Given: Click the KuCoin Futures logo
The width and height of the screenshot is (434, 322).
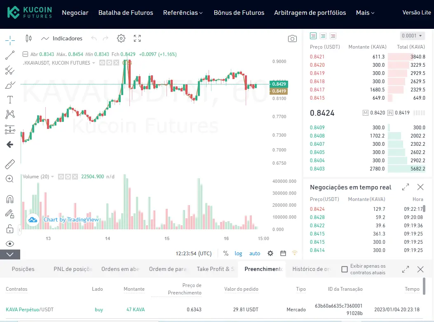Looking at the screenshot, I should [x=29, y=12].
